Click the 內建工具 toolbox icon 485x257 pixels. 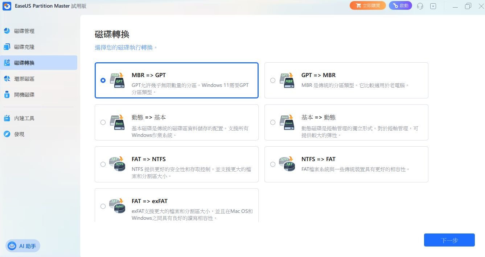click(x=7, y=118)
